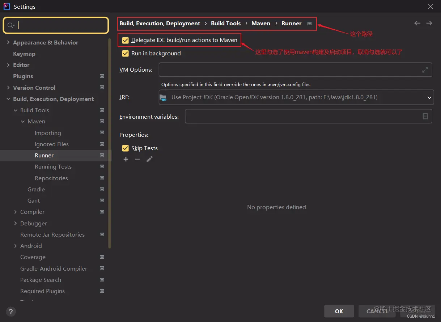This screenshot has height=322, width=441.
Task: Toggle the Run in background checkbox
Action: 126,54
